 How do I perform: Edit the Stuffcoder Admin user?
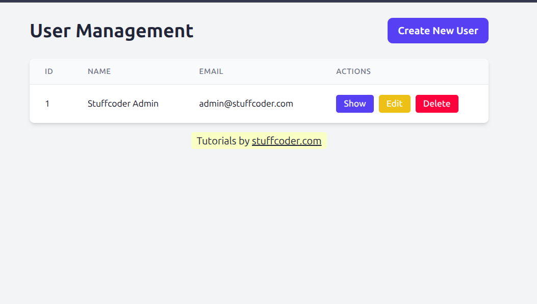394,104
